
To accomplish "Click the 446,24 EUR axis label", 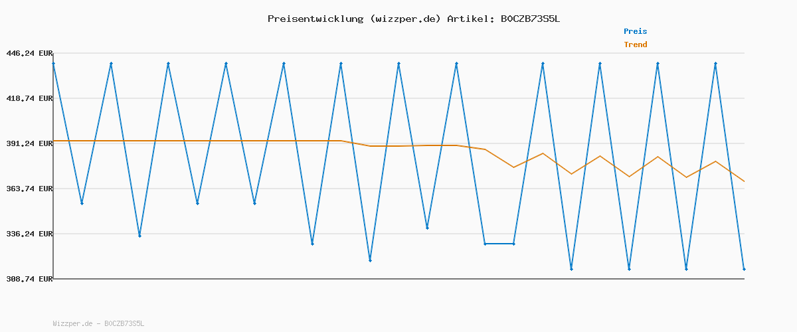I will (30, 53).
